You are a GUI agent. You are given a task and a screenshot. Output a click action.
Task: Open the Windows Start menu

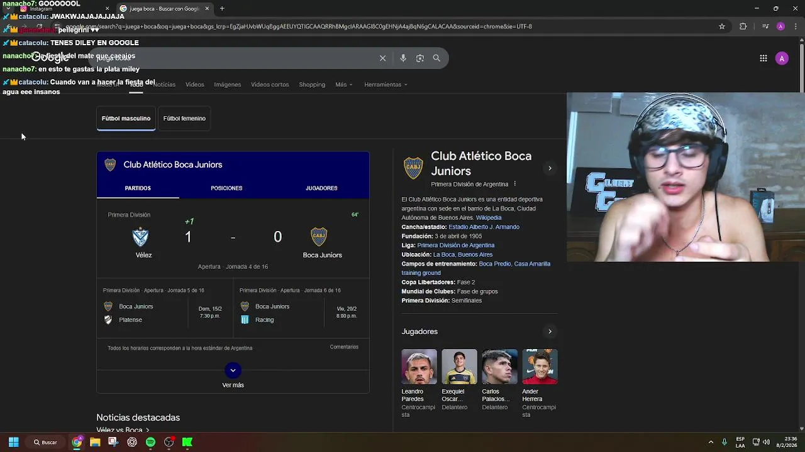pyautogui.click(x=13, y=442)
